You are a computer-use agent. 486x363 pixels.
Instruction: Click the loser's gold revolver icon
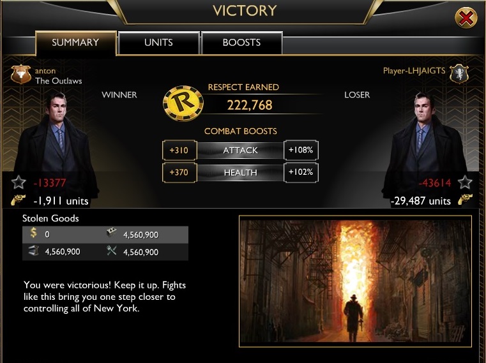(465, 200)
